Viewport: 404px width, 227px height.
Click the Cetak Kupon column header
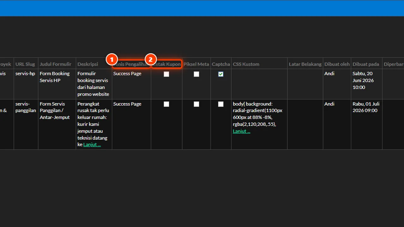tap(166, 64)
